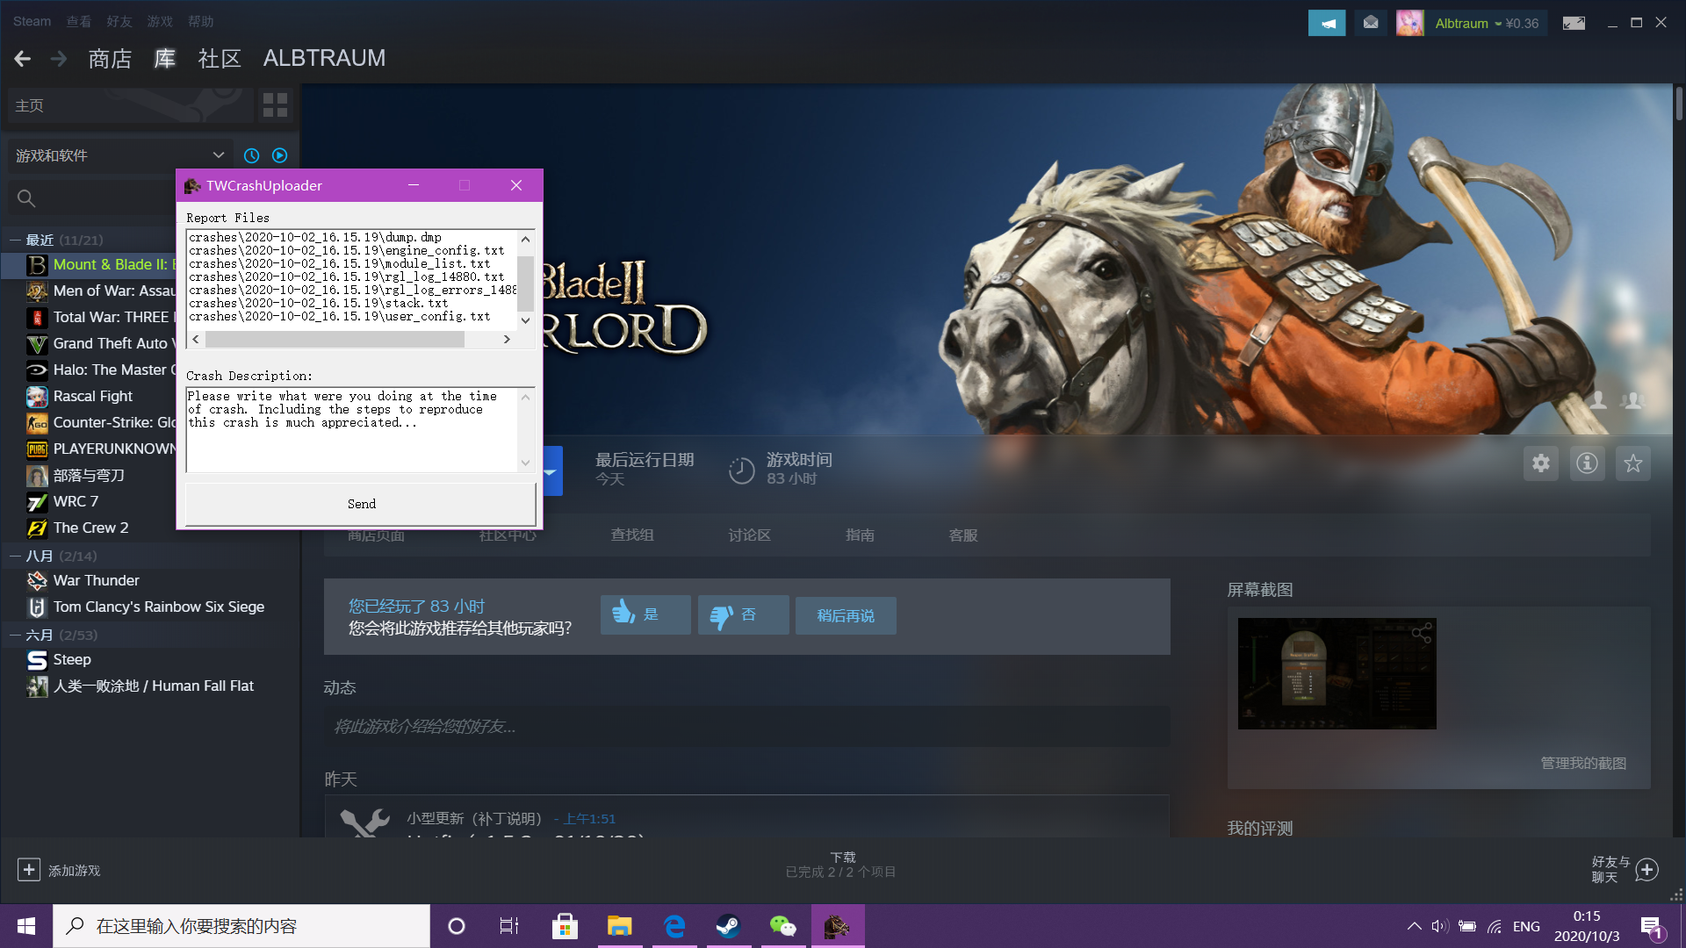Viewport: 1686px width, 948px height.
Task: Open the 指南 tab
Action: pyautogui.click(x=860, y=535)
